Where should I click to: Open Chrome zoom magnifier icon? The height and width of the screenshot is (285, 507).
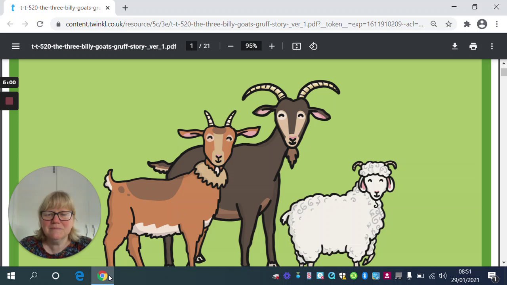click(434, 24)
